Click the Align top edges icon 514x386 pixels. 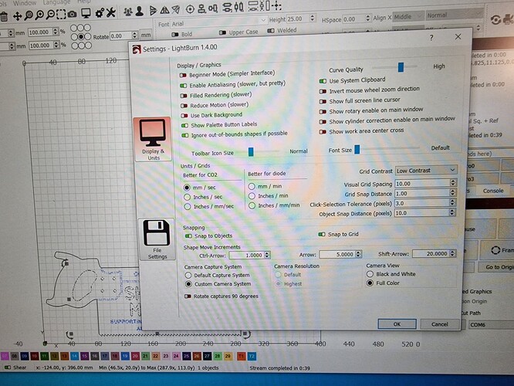click(213, 8)
